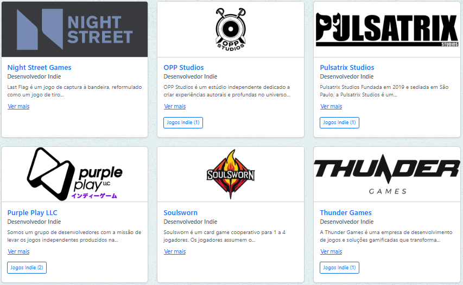The image size is (463, 285).
Task: Click Ver mais under Night Street Games
Action: click(18, 106)
